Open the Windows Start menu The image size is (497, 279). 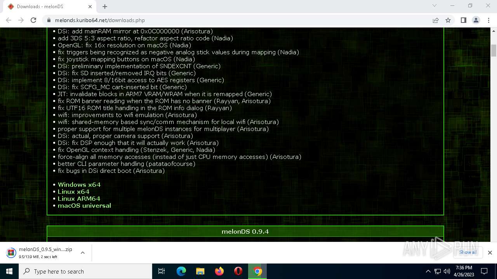(x=9, y=271)
